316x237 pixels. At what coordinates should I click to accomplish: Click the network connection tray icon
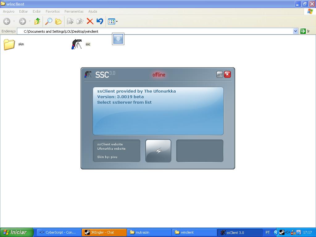click(x=298, y=232)
